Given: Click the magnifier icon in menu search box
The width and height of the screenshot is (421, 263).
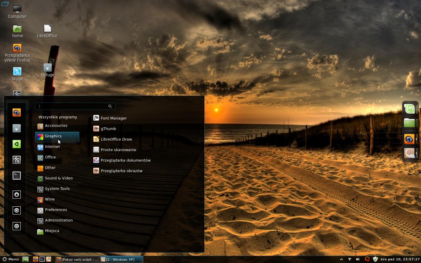Looking at the screenshot, I should click(110, 106).
